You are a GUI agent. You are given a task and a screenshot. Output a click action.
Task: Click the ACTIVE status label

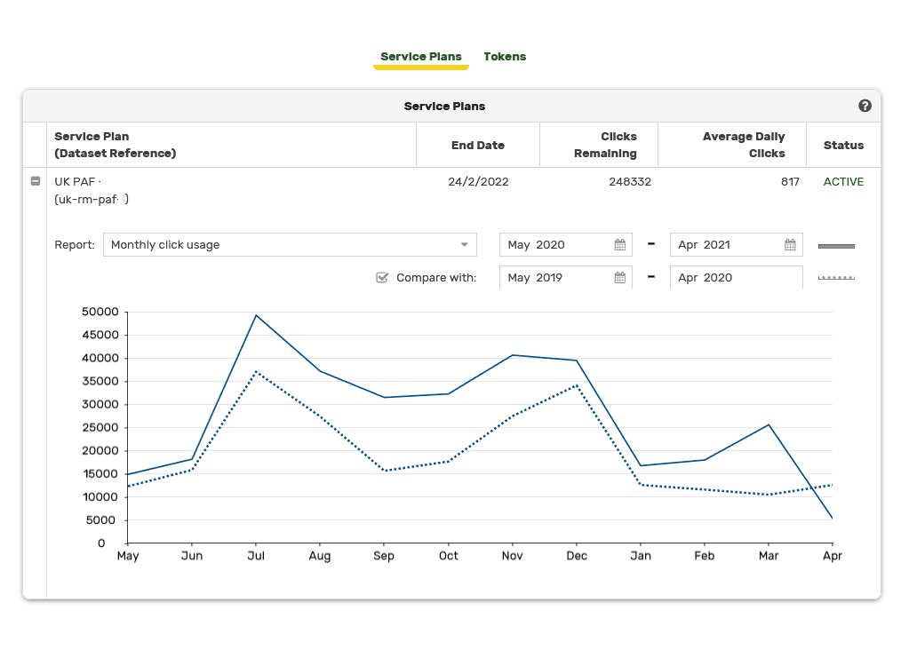[x=843, y=181]
